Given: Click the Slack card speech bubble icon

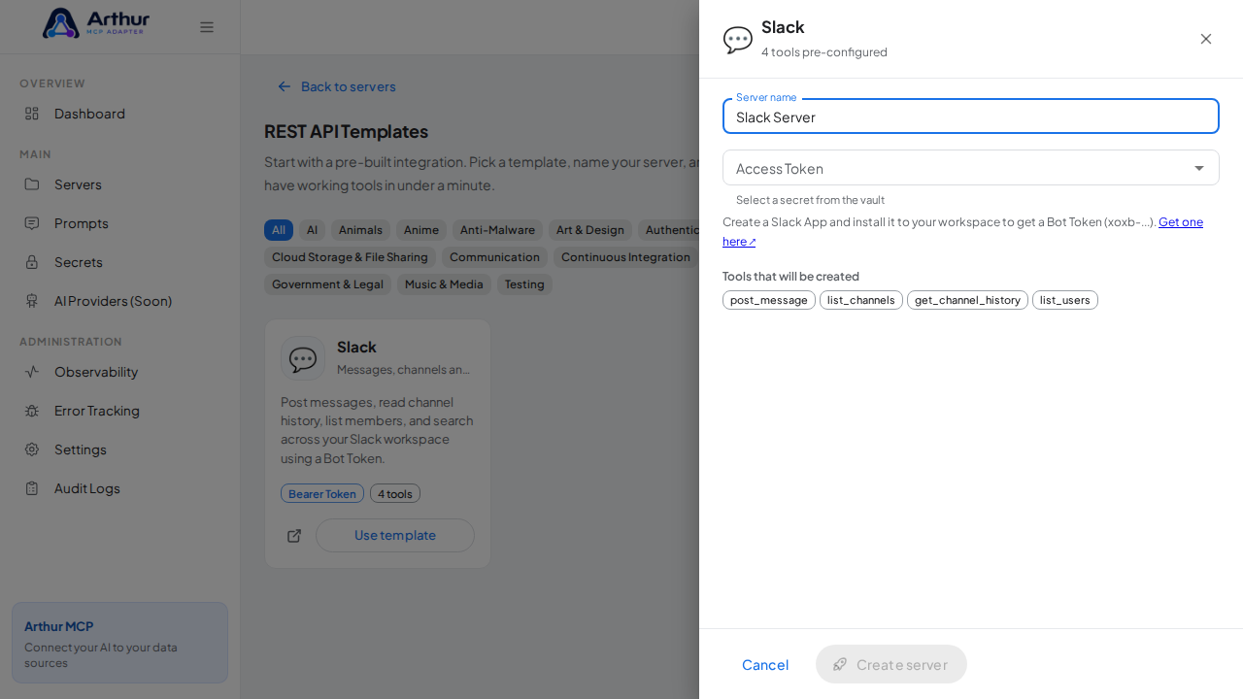Looking at the screenshot, I should click(303, 358).
